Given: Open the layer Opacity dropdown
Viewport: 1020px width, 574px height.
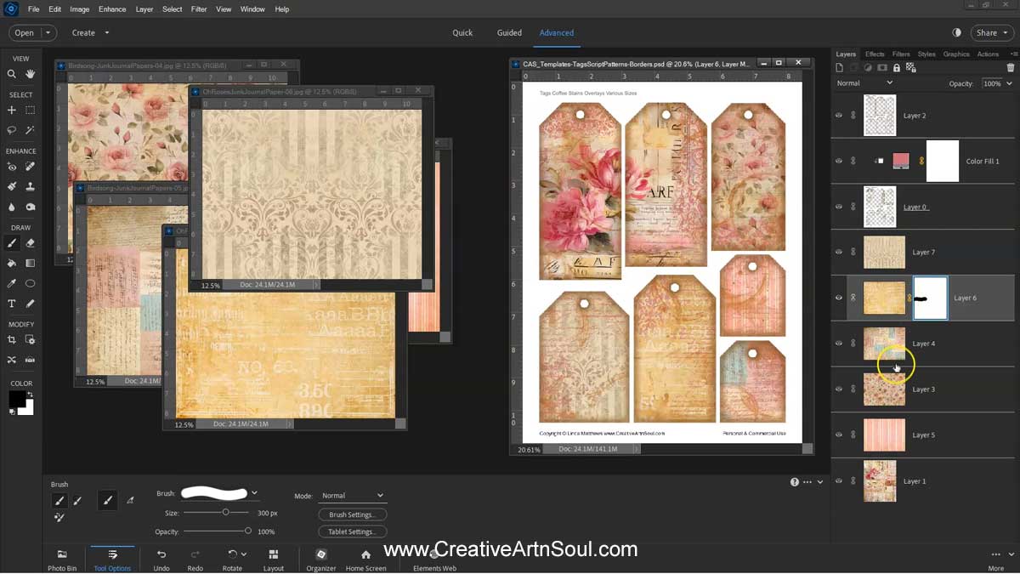Looking at the screenshot, I should [1009, 83].
